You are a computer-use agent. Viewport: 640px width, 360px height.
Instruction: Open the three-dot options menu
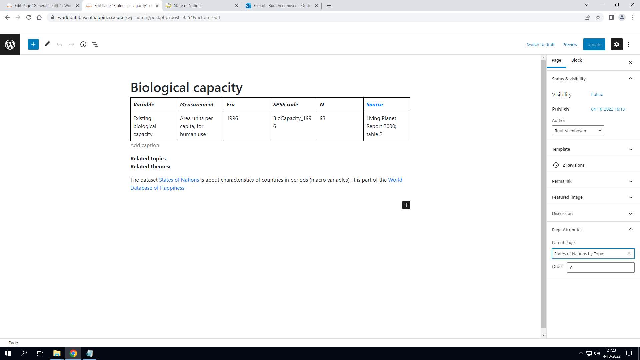(629, 44)
